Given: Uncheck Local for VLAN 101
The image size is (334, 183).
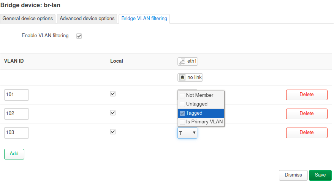Looking at the screenshot, I should 112,94.
